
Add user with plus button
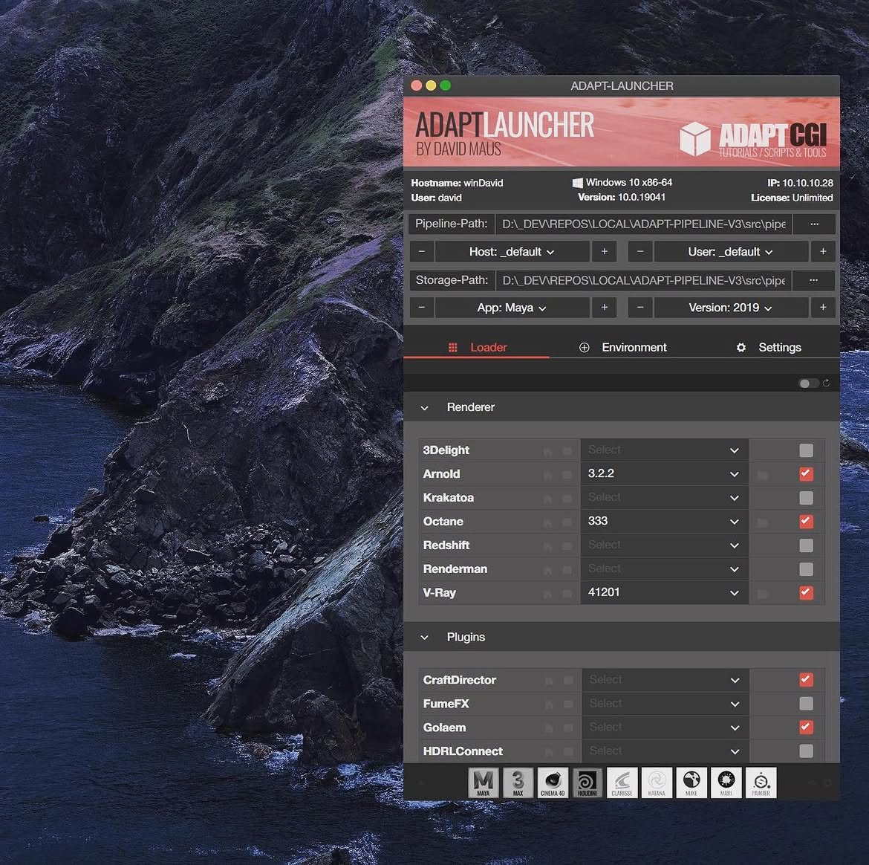tap(823, 252)
